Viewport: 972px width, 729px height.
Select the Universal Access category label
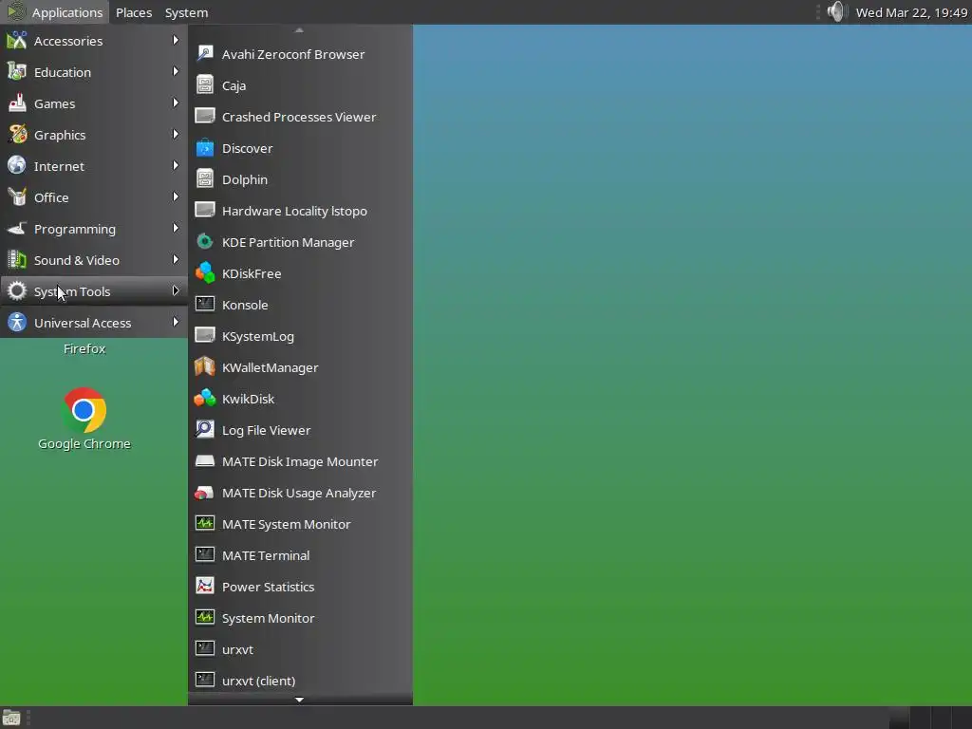pos(83,323)
